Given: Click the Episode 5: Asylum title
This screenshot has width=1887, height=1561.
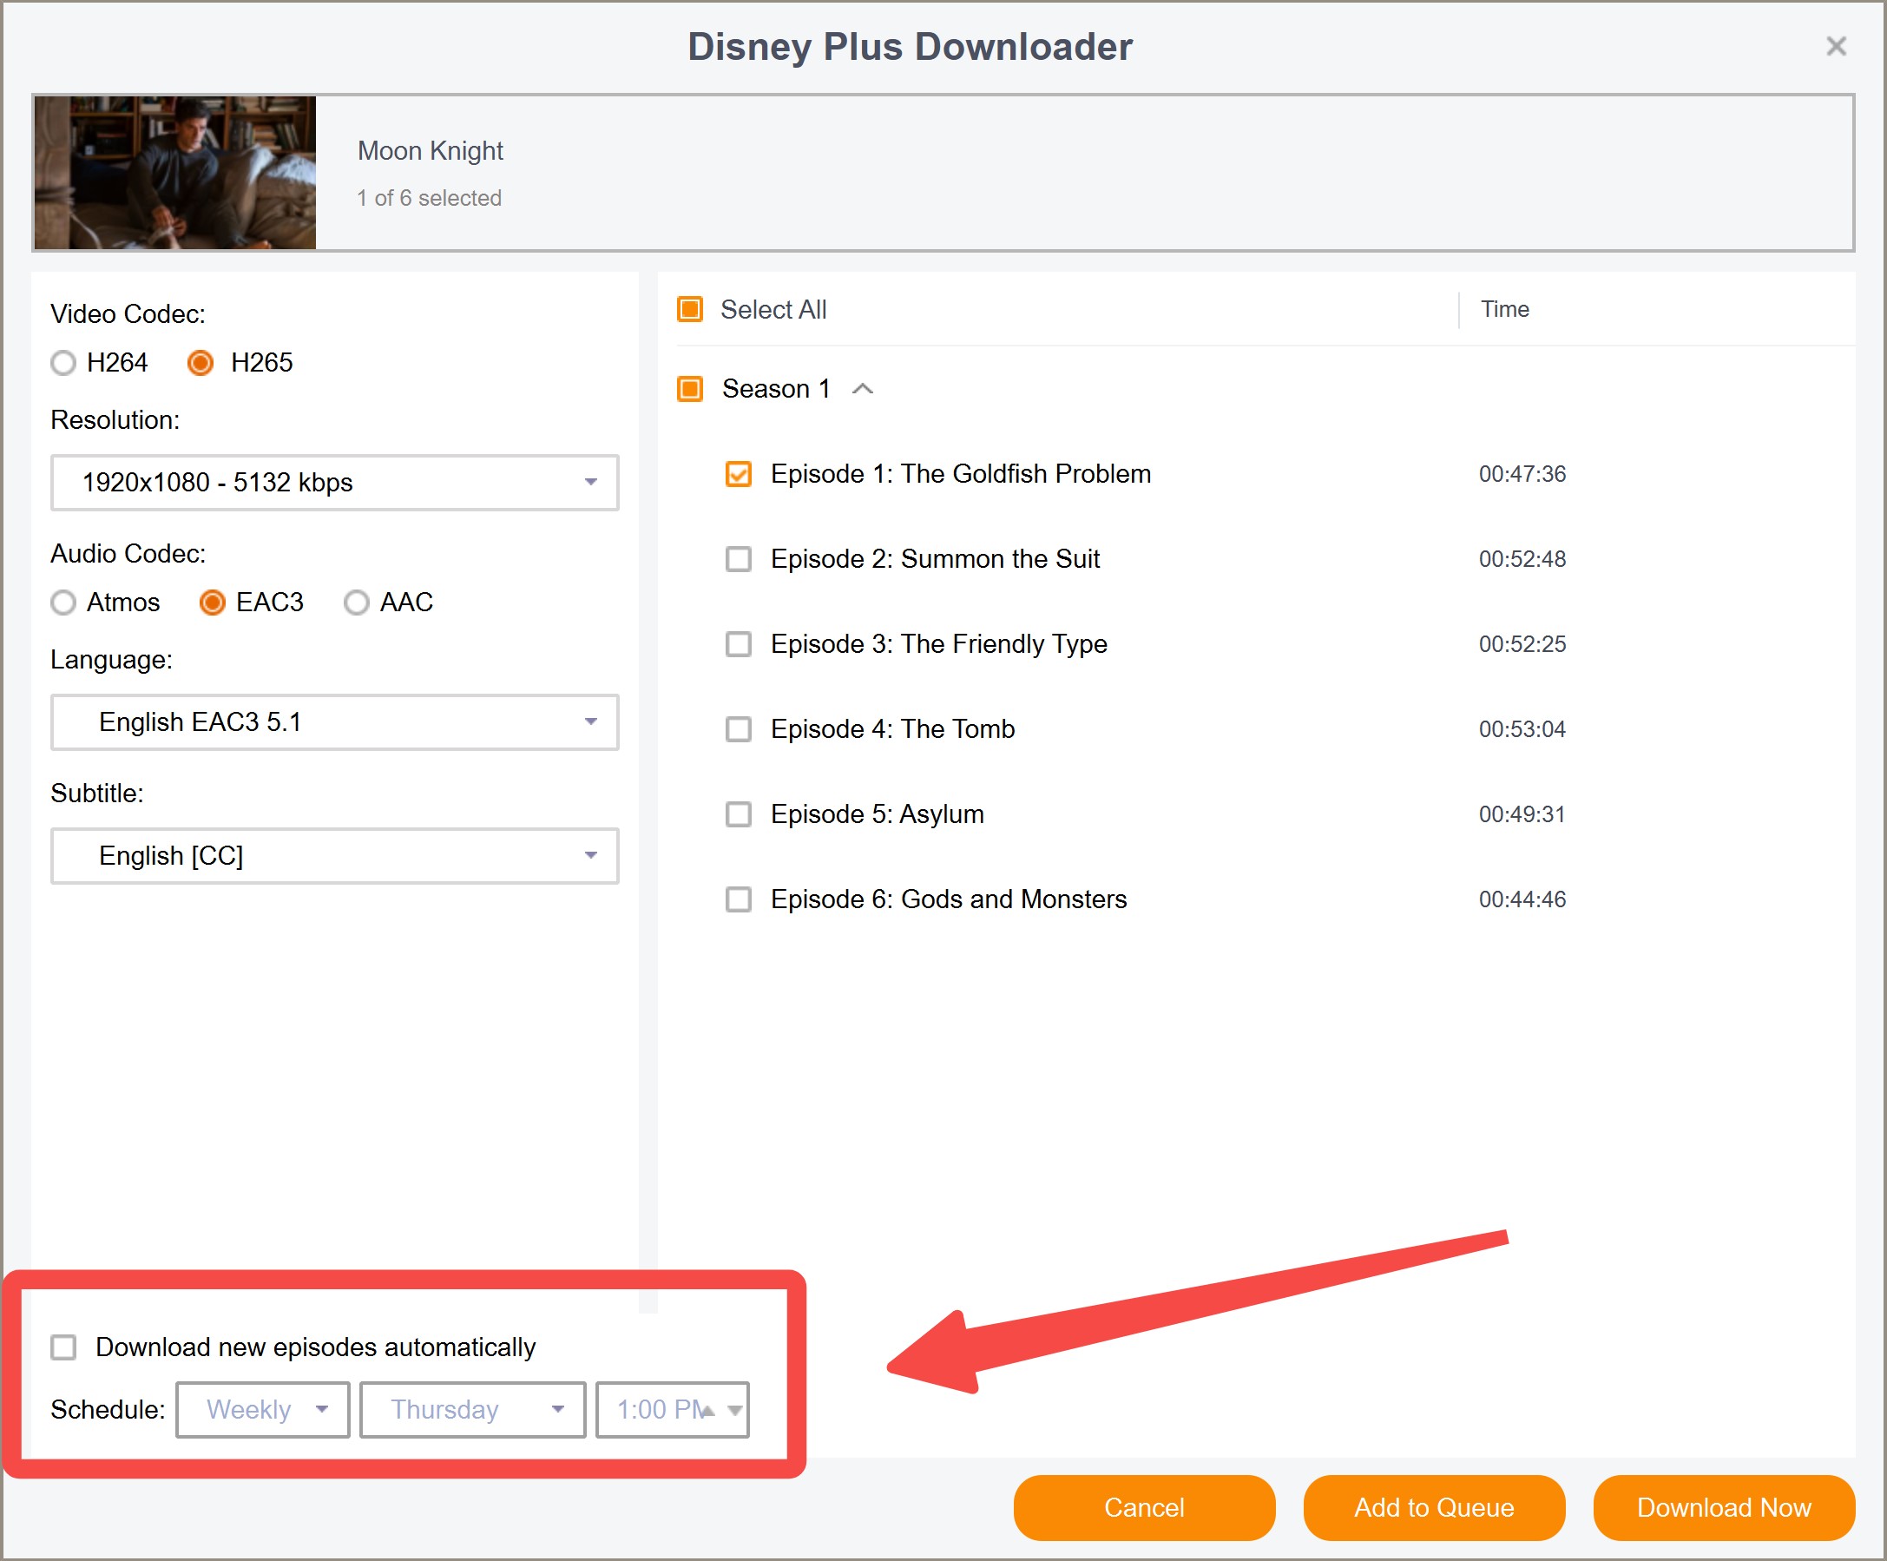Looking at the screenshot, I should click(877, 814).
